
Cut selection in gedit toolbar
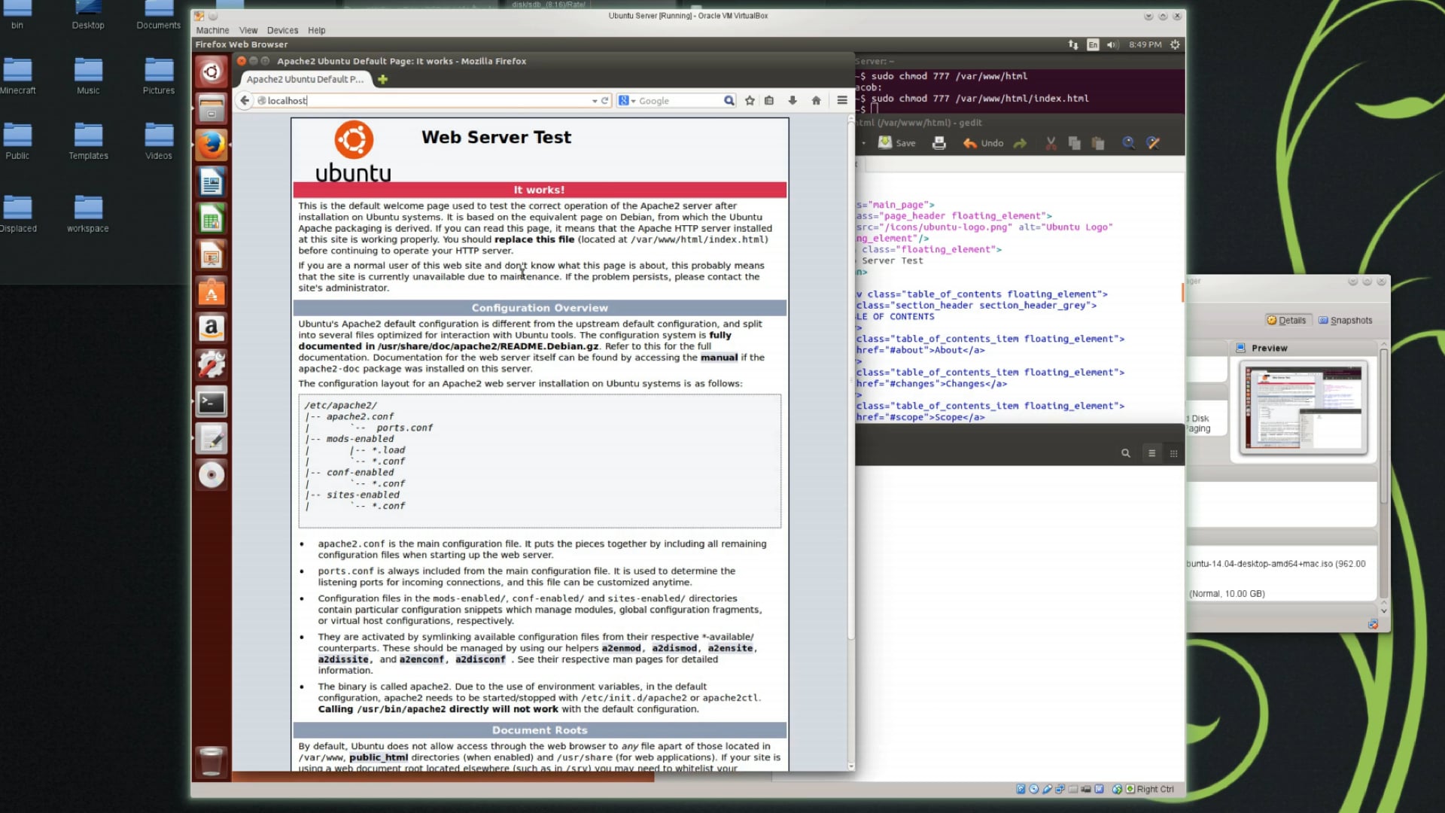[x=1051, y=143]
